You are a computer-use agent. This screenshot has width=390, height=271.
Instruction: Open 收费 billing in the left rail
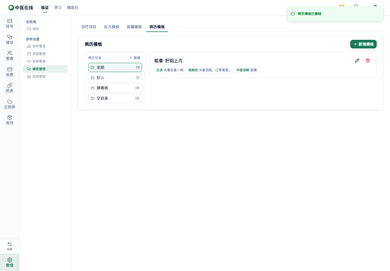pyautogui.click(x=9, y=72)
